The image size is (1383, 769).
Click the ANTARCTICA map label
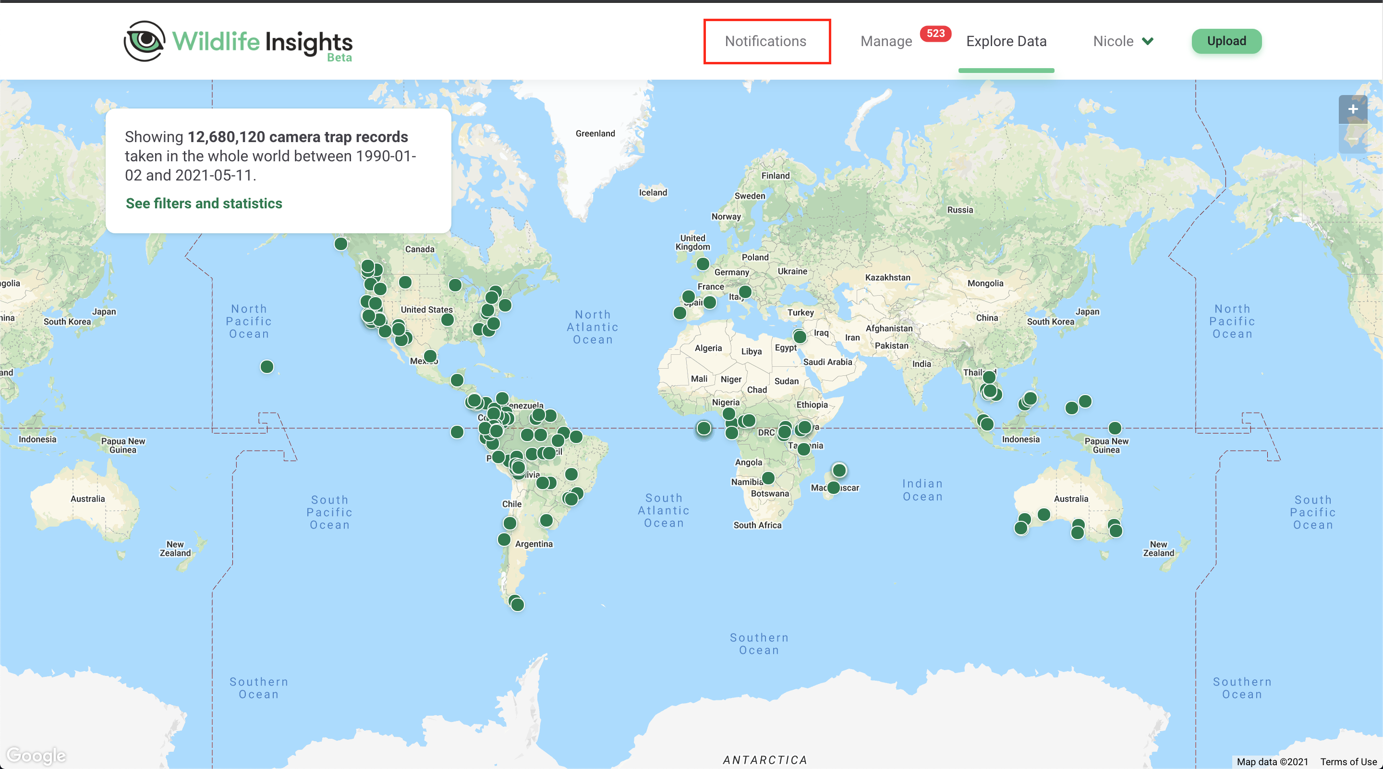tap(765, 759)
